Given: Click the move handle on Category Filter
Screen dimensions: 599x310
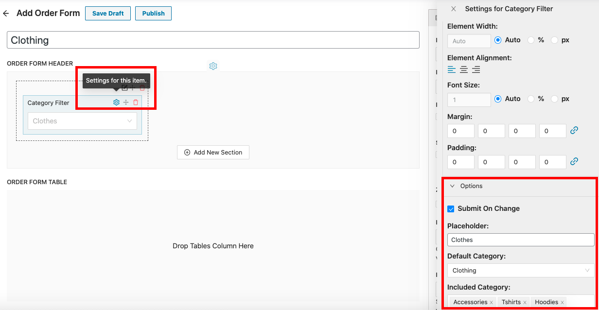Looking at the screenshot, I should coord(126,103).
